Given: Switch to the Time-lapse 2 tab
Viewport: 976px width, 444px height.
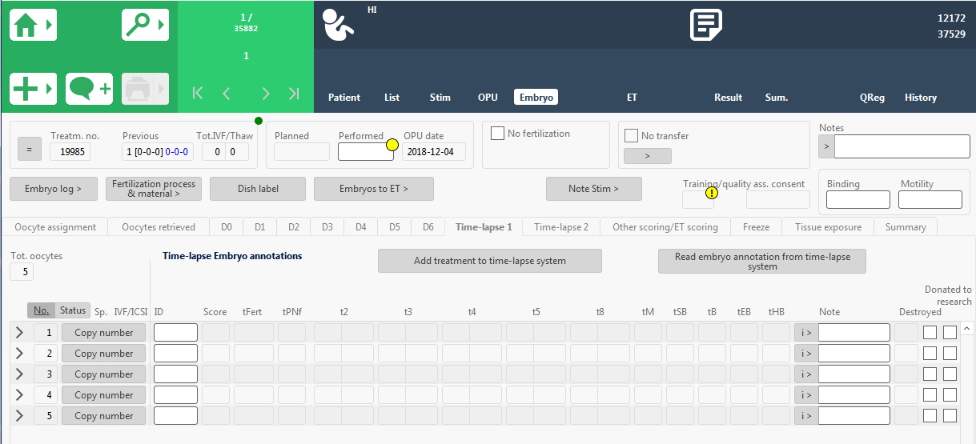Looking at the screenshot, I should click(561, 227).
